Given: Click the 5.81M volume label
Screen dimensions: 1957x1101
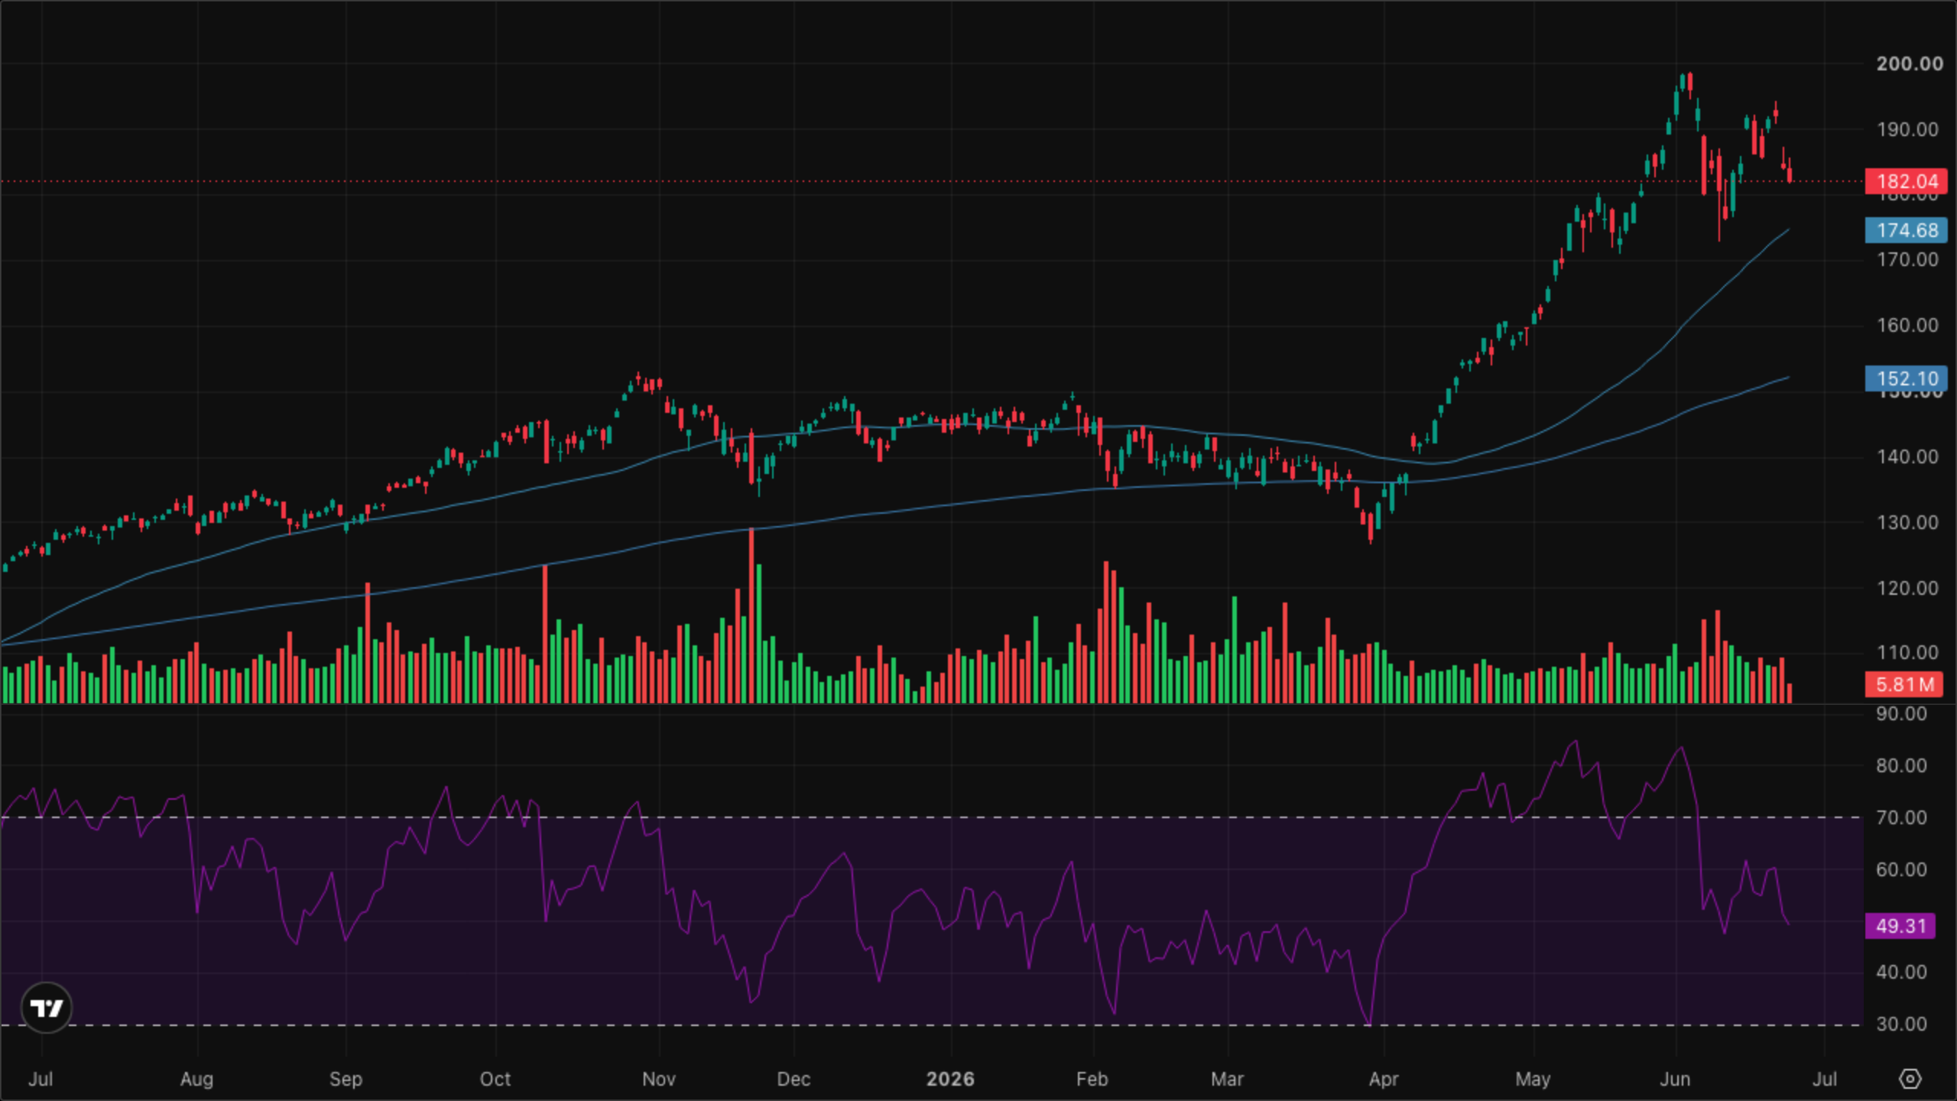Looking at the screenshot, I should [1903, 684].
